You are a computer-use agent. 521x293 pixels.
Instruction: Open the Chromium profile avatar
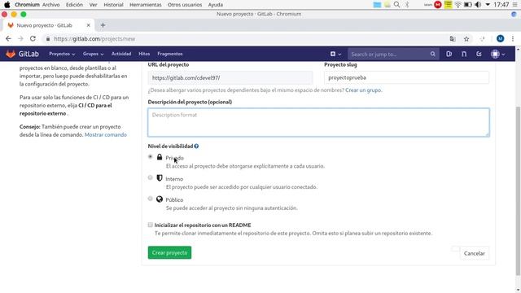pos(500,38)
